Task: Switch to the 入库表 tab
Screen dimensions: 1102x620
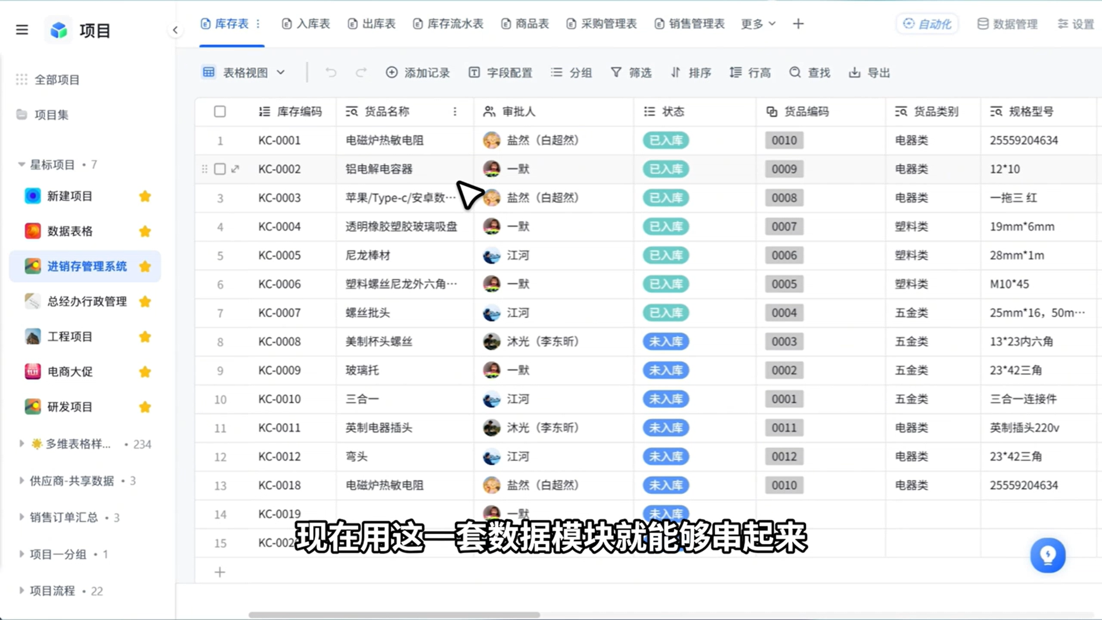Action: click(x=306, y=24)
